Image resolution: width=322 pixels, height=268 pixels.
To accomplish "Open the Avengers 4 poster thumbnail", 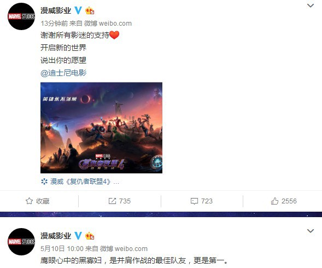I will tap(101, 127).
